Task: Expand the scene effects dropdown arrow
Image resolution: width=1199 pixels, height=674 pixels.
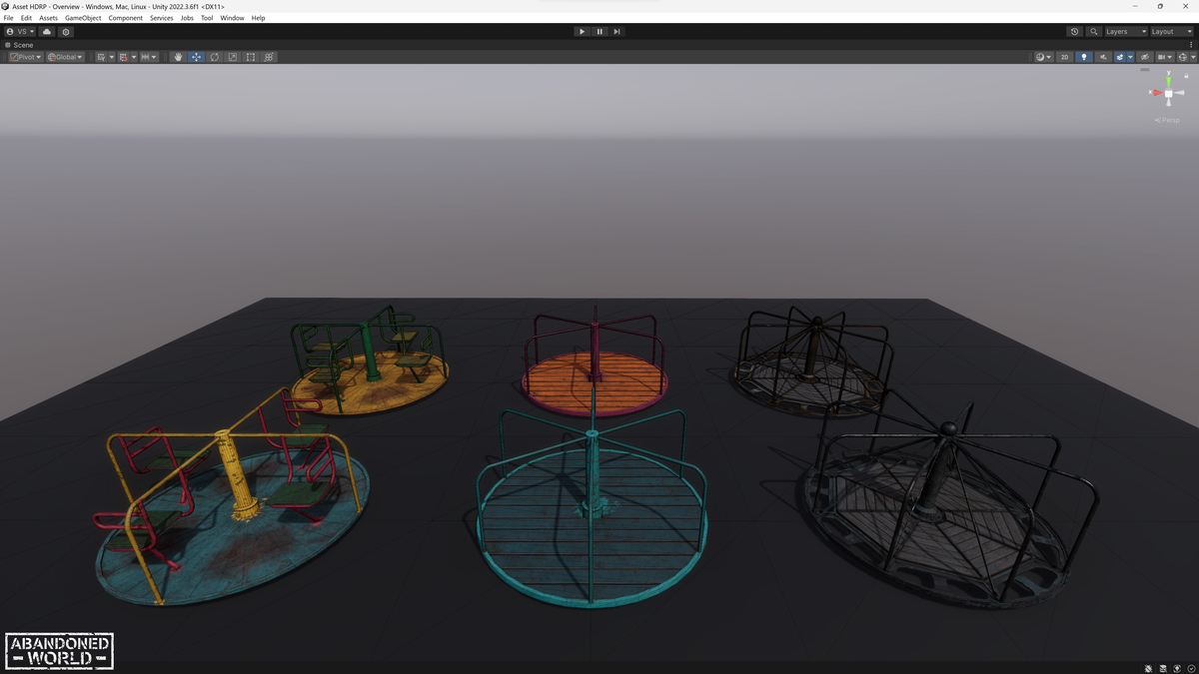Action: click(1130, 57)
